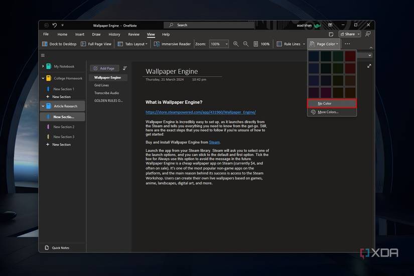Open the zoom percentage combo box
Viewport: 414px width, 276px height.
(218, 44)
